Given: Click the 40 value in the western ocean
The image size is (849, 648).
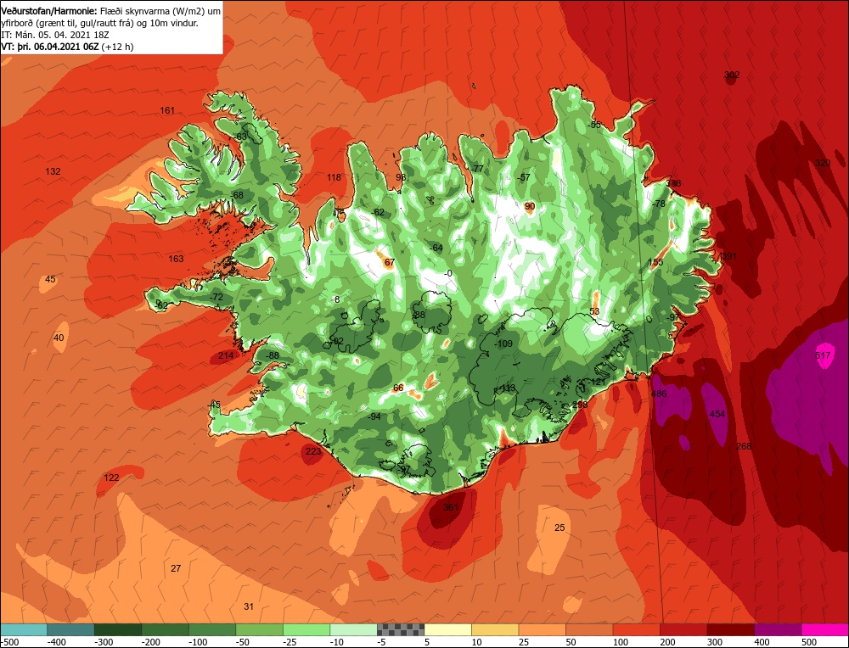Looking at the screenshot, I should 59,338.
